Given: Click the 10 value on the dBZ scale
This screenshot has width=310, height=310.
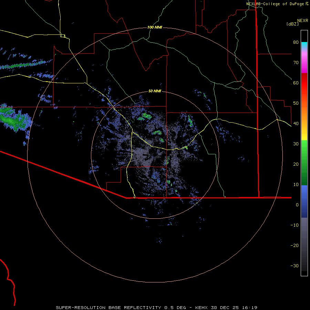Looking at the screenshot, I should click(296, 185).
